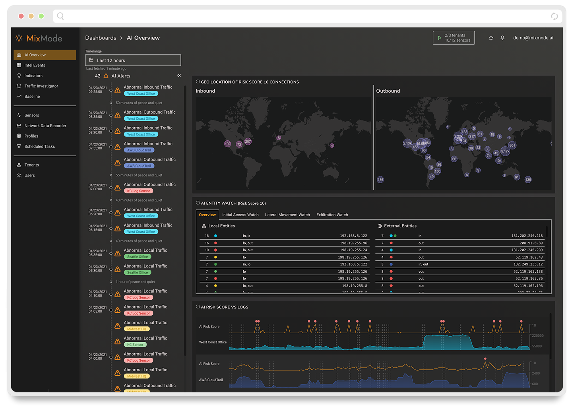Click the alert icon for 07:55 Abnormal Inbound Traffic

118,147
